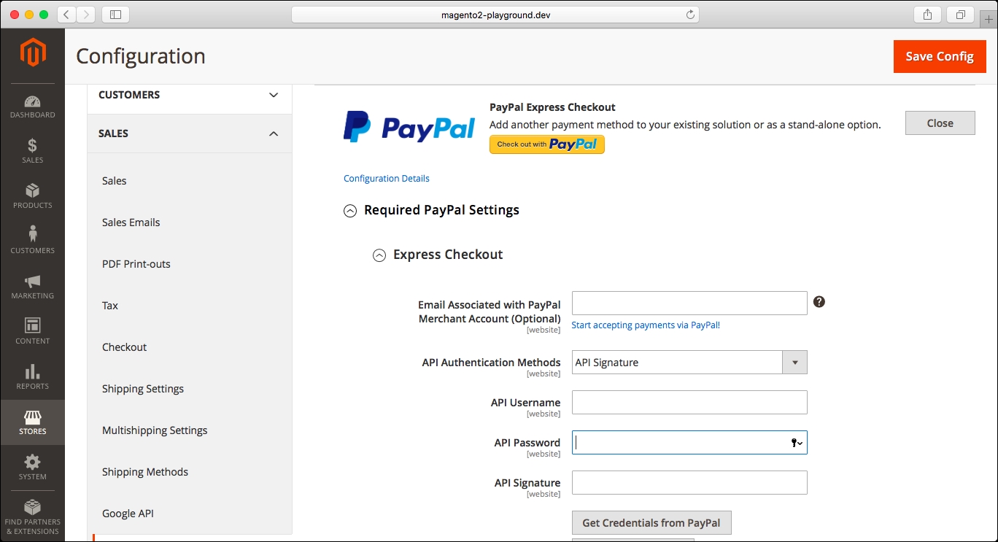Show all tabs overview icon

tap(960, 15)
